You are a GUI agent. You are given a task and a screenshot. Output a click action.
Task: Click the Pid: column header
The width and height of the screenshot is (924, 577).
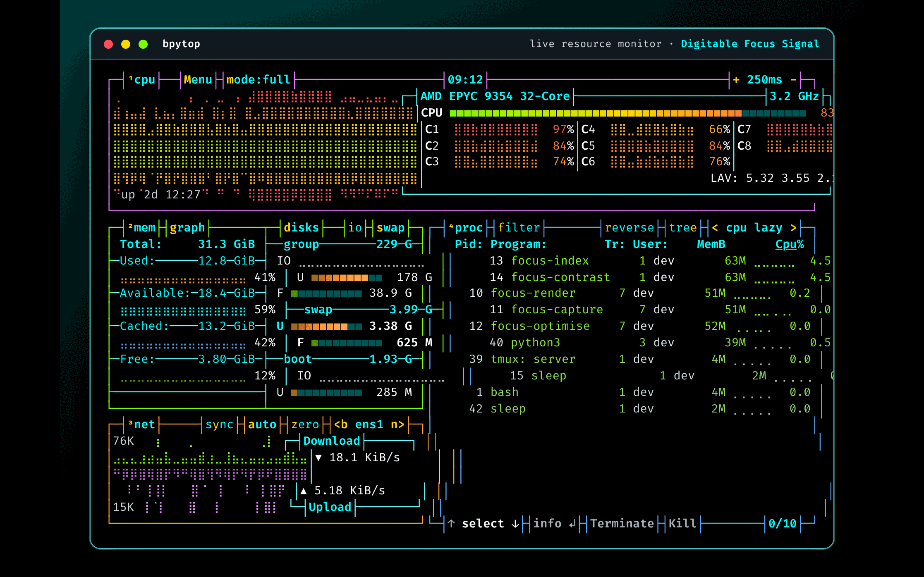tap(469, 244)
